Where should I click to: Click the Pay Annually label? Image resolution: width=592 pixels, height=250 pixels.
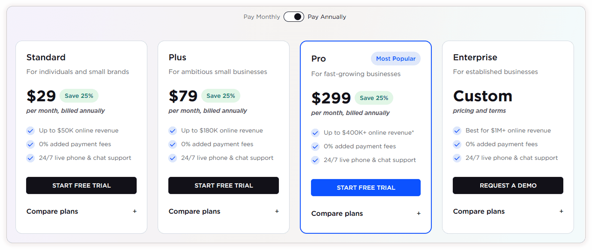327,17
